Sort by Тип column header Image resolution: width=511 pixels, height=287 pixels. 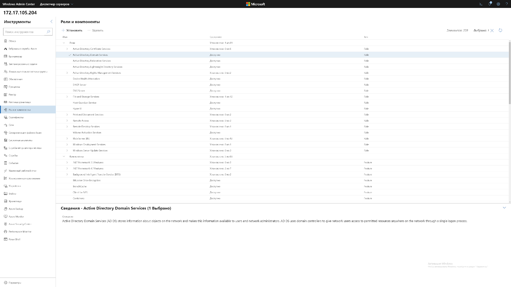pyautogui.click(x=366, y=37)
